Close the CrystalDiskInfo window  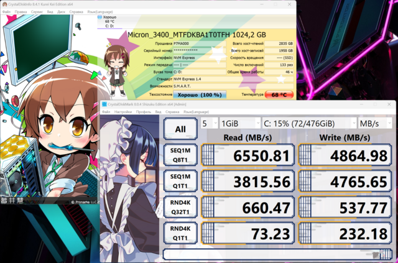289,4
